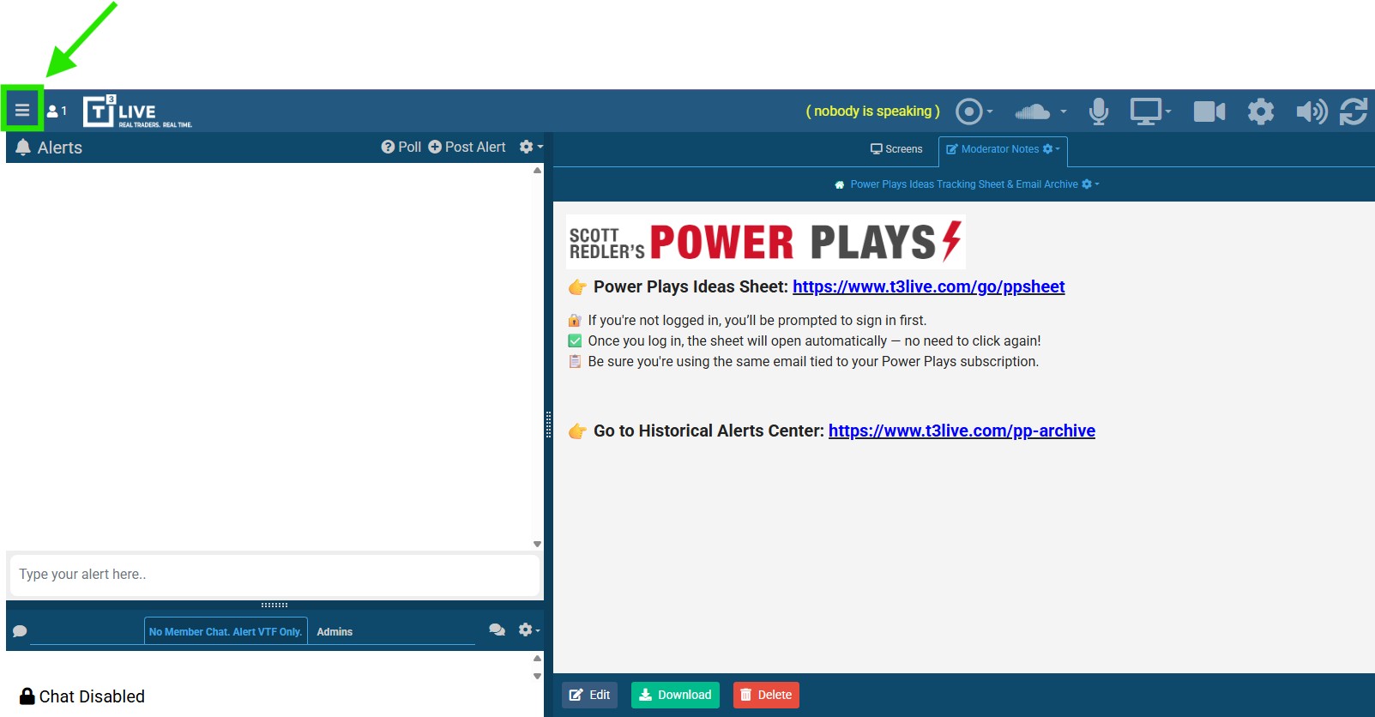Click the 'Chat Disabled' text
Screen dimensions: 1375x717
(x=92, y=696)
